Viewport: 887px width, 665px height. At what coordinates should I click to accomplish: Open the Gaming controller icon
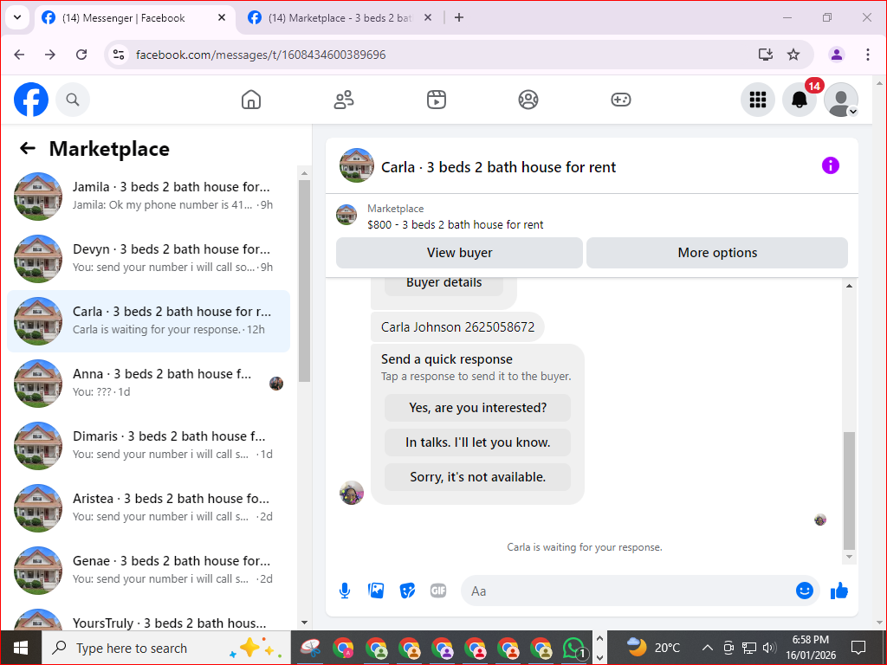point(620,100)
